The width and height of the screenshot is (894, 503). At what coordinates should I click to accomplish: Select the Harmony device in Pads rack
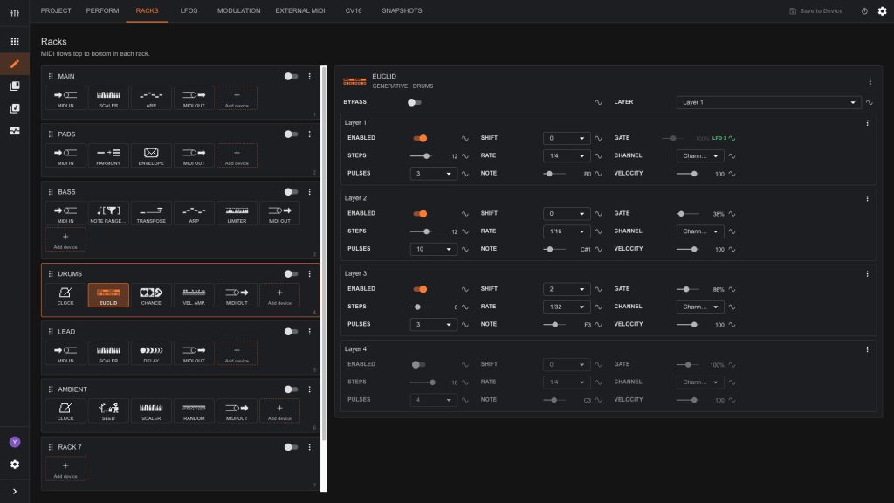click(x=108, y=155)
